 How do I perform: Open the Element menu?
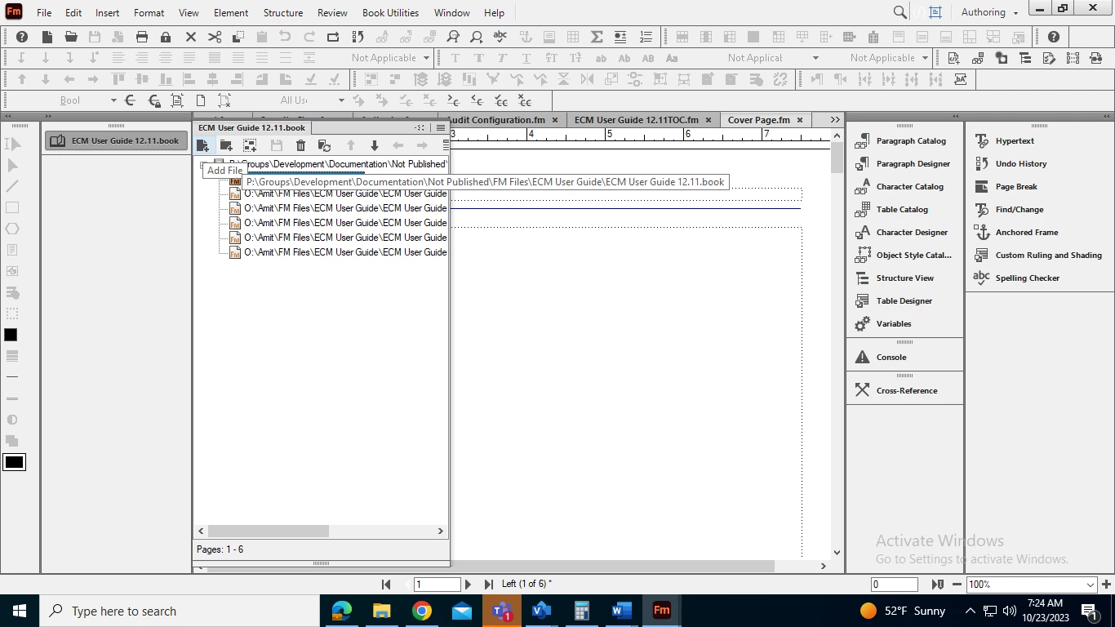click(x=231, y=13)
